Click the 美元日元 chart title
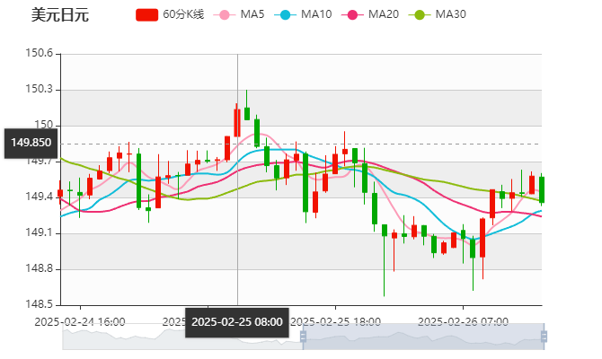Image resolution: width=602 pixels, height=359 pixels. [59, 14]
